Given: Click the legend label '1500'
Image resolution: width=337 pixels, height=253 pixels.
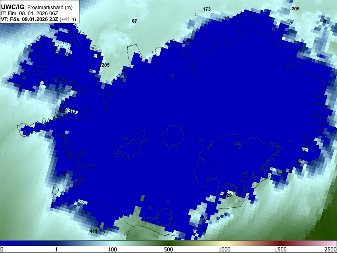Looking at the screenshot, I should point(280,249).
